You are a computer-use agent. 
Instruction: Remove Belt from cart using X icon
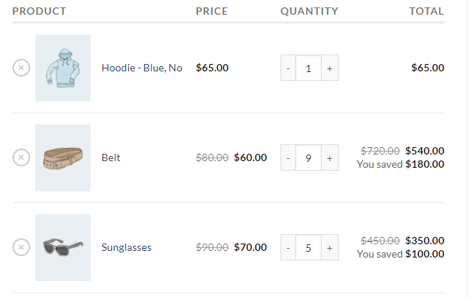(x=21, y=157)
